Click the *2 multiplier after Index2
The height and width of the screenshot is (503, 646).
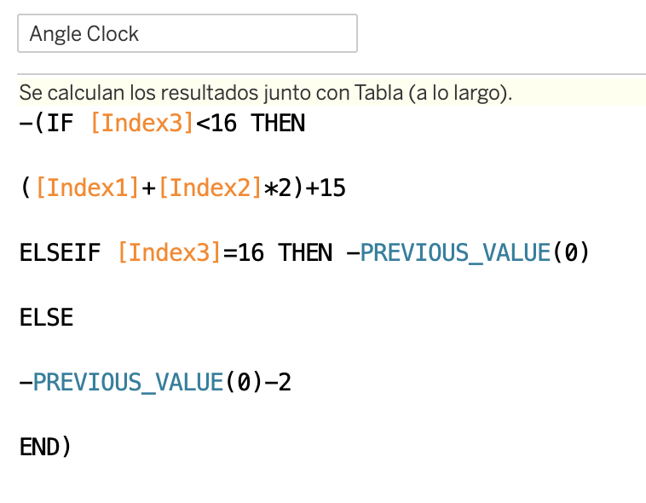(x=278, y=188)
